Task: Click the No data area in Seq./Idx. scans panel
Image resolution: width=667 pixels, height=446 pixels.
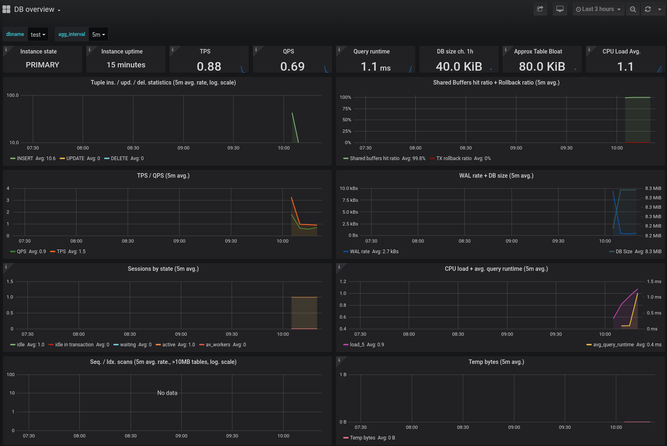Action: point(167,393)
